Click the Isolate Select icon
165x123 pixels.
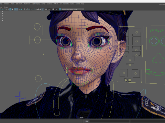35,9
